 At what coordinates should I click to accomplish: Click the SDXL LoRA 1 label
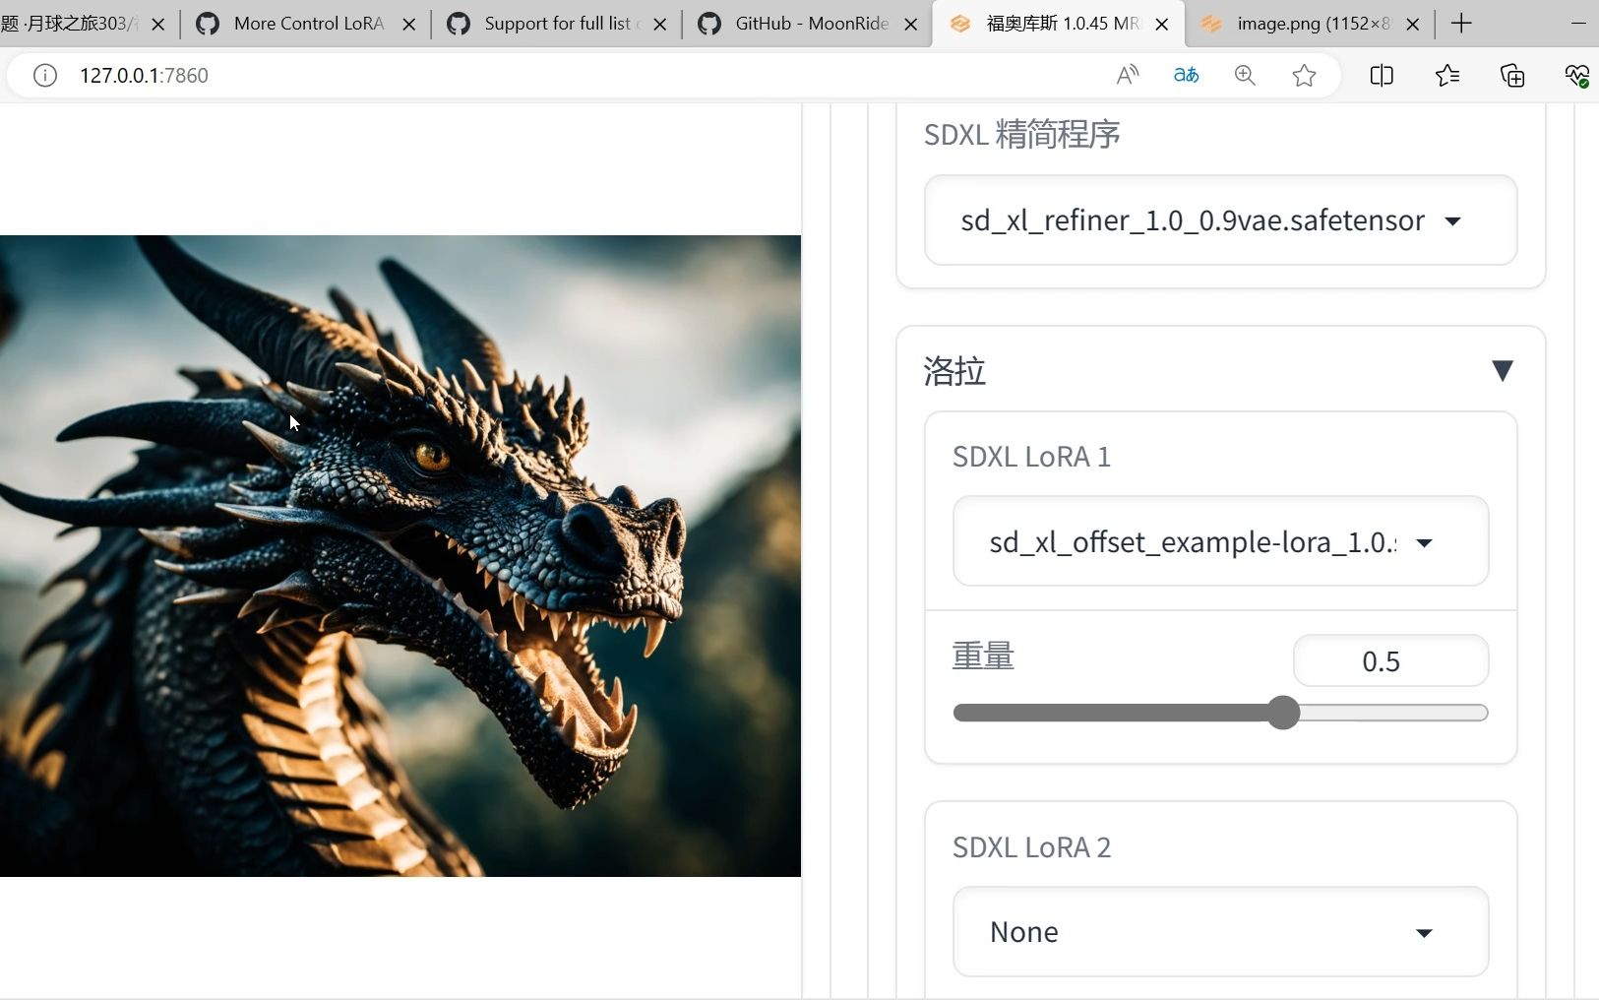[x=1031, y=457]
